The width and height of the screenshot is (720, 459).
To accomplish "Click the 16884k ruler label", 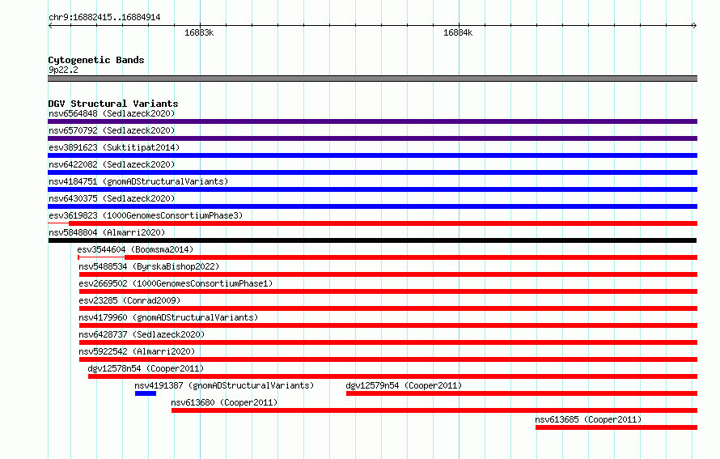I will (x=458, y=32).
